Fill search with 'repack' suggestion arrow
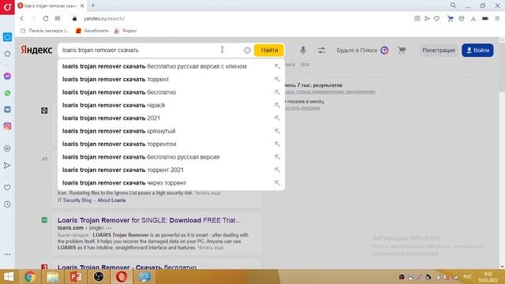 tap(277, 105)
